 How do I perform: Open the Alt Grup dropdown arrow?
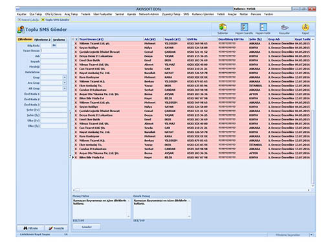(65, 88)
